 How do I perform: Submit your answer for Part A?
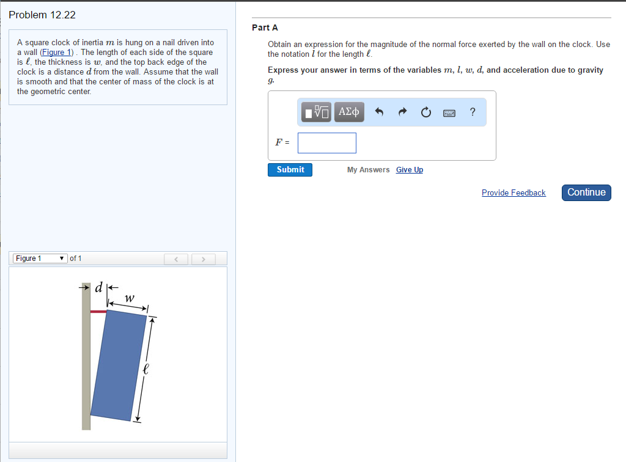(289, 169)
